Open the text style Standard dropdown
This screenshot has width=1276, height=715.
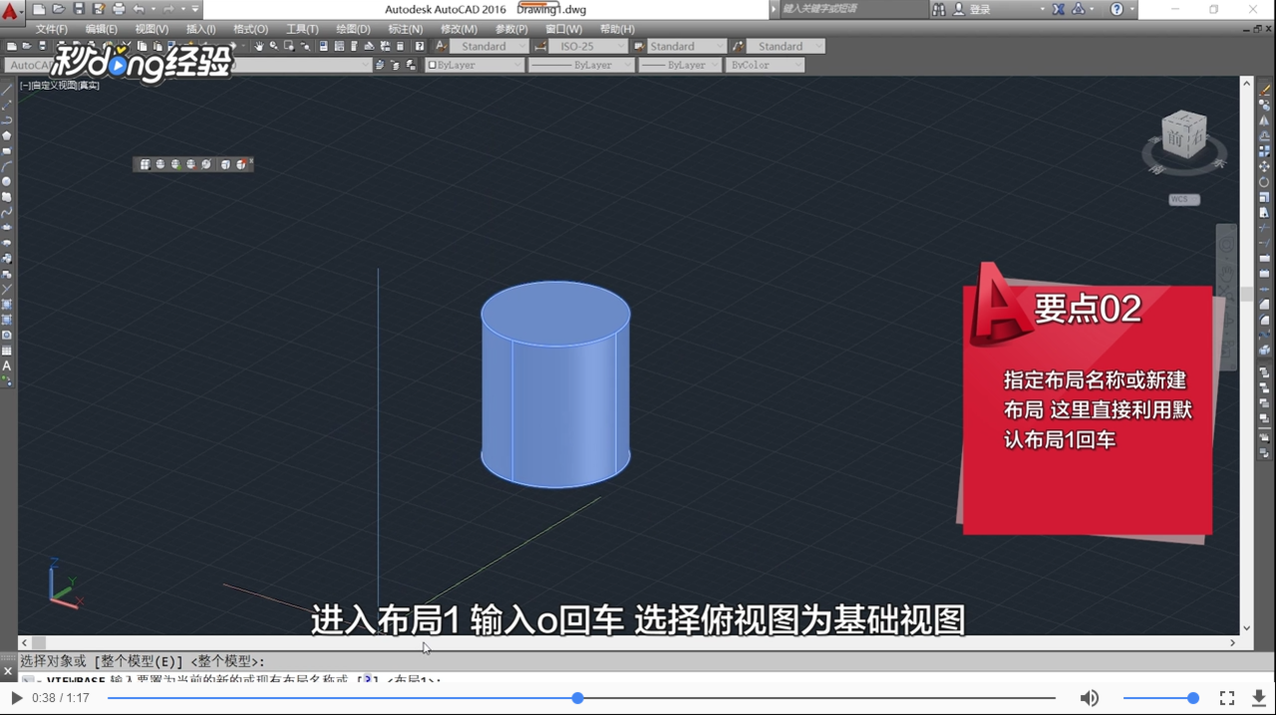pyautogui.click(x=491, y=46)
